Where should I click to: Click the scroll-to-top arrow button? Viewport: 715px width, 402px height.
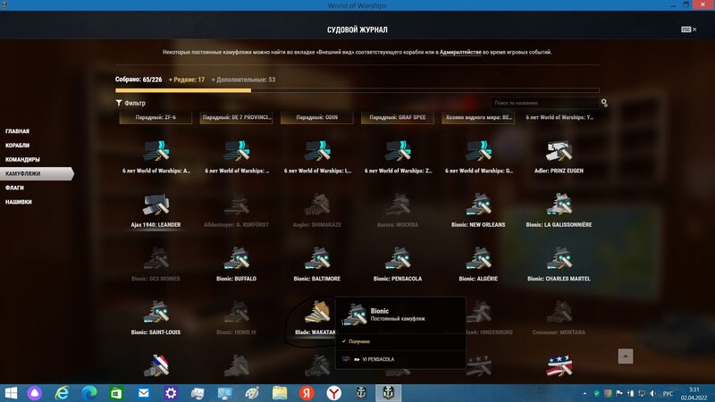(625, 356)
